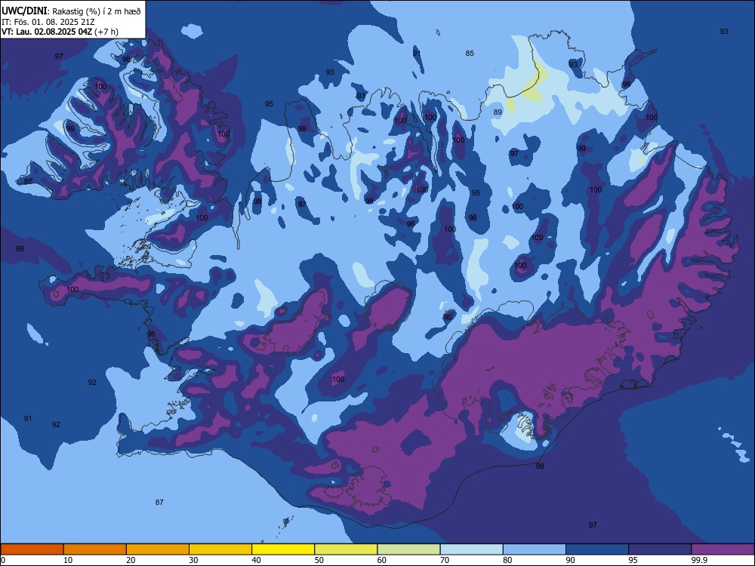This screenshot has width=755, height=566.
Task: Select the bright yellow 40–50 legend swatch
Action: 283,549
